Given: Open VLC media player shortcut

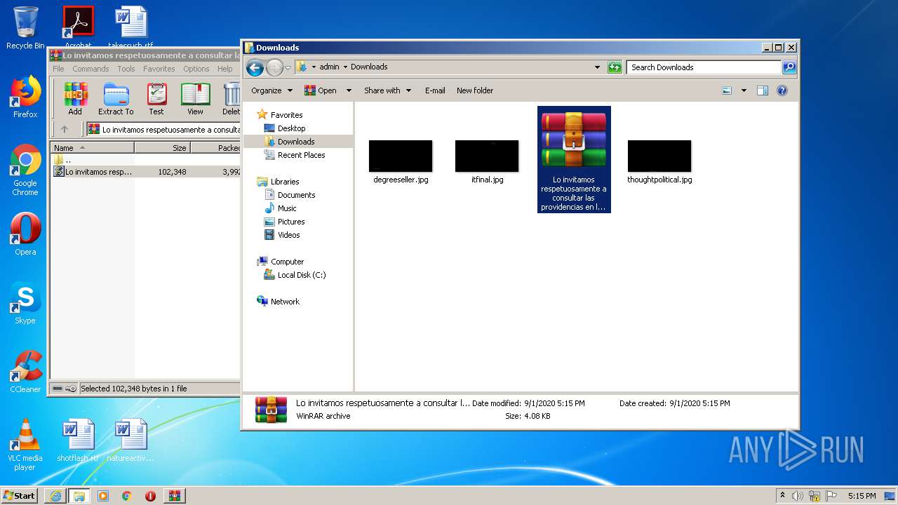Looking at the screenshot, I should 25,445.
